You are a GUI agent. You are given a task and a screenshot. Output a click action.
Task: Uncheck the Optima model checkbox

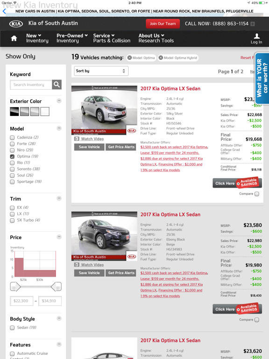click(12, 157)
